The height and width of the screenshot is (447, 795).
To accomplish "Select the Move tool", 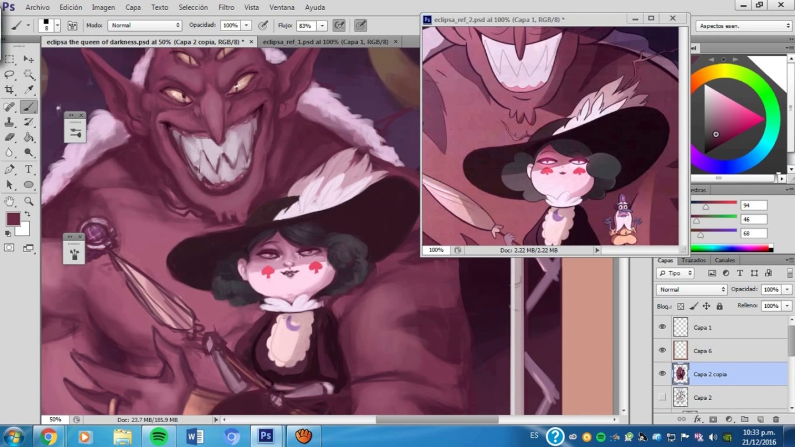I will [x=29, y=59].
